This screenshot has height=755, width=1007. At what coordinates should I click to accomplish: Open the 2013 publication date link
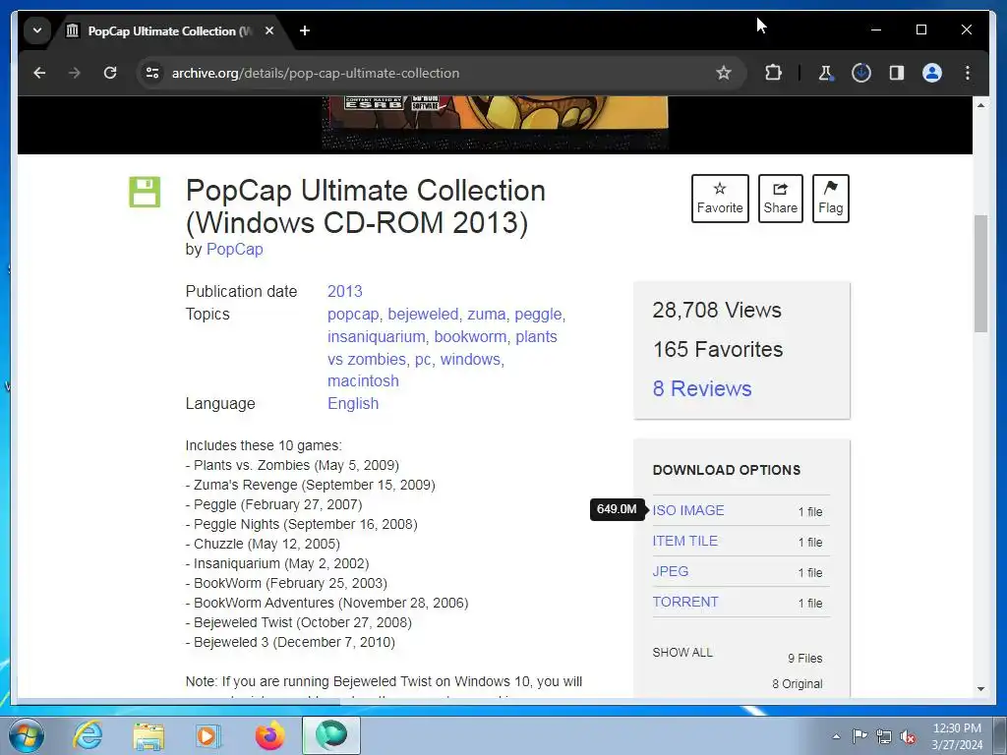[345, 291]
